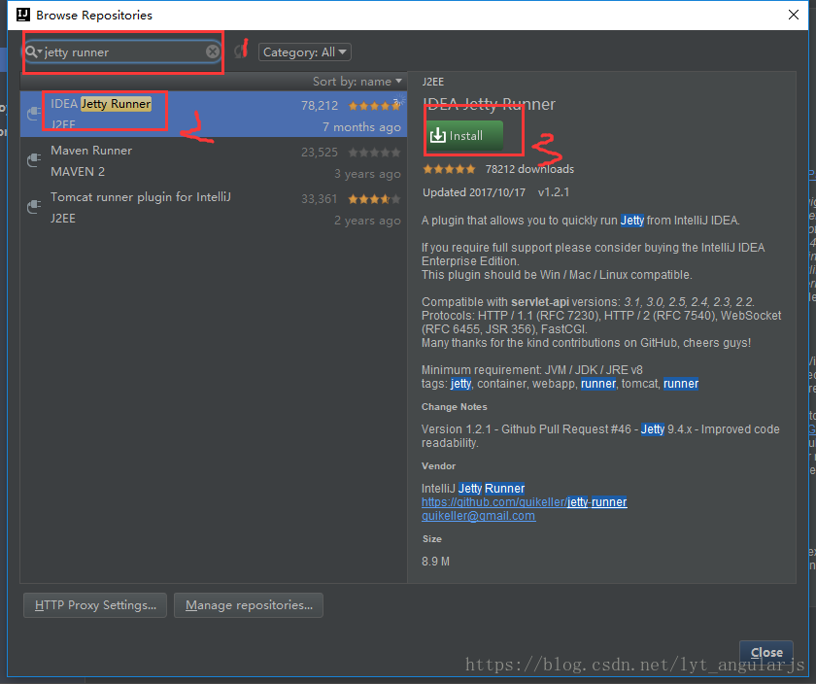This screenshot has height=684, width=816.
Task: Click the 33,361 download count
Action: (x=320, y=199)
